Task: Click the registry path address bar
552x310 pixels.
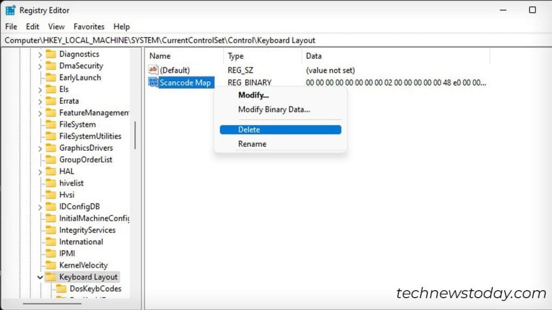Action: click(x=162, y=40)
